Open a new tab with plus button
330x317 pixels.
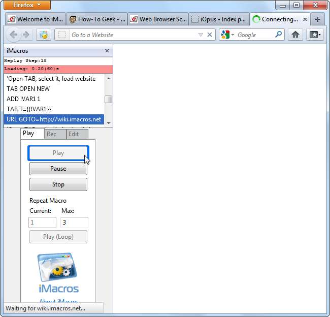(318, 19)
